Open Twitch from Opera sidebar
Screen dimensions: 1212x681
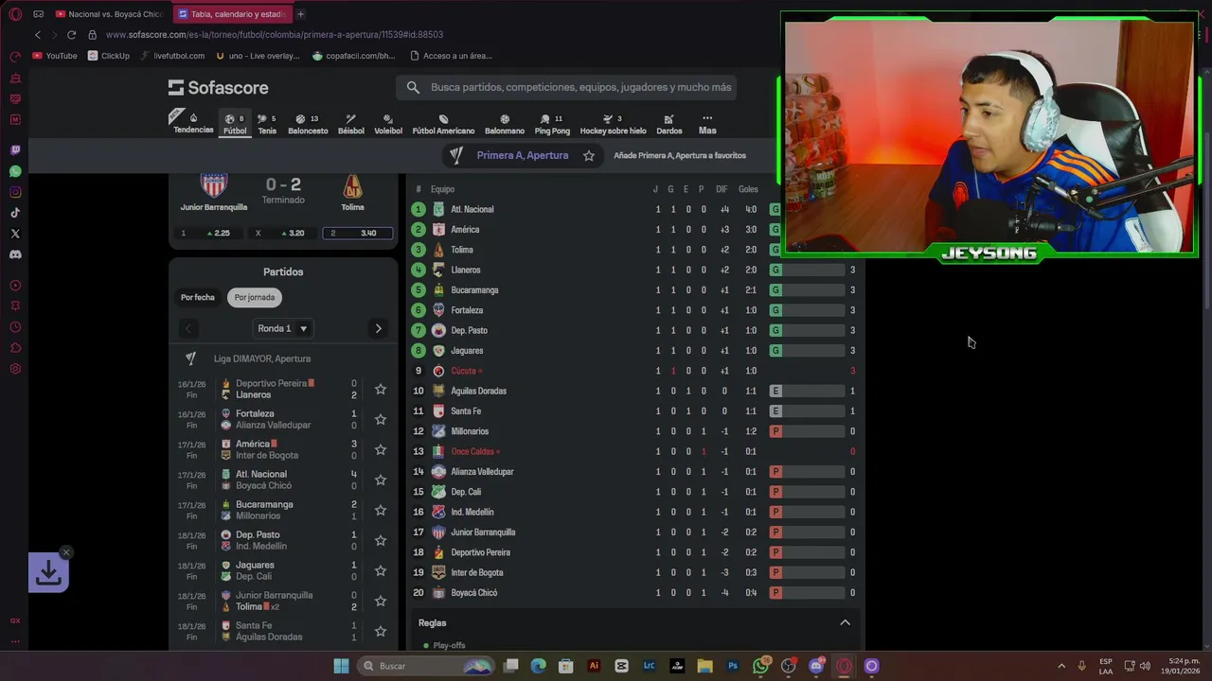tap(15, 150)
